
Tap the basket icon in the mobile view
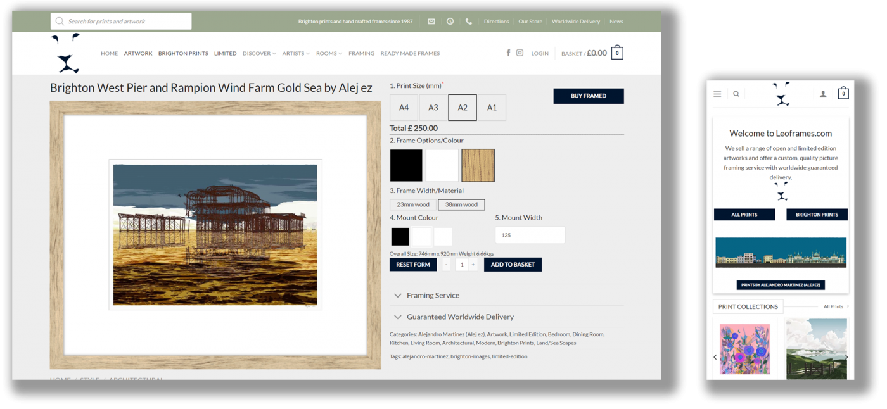click(x=843, y=93)
